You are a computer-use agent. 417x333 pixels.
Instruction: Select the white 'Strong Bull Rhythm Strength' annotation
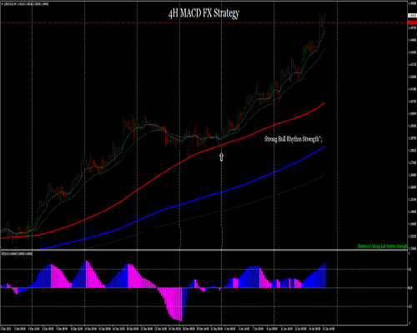293,139
